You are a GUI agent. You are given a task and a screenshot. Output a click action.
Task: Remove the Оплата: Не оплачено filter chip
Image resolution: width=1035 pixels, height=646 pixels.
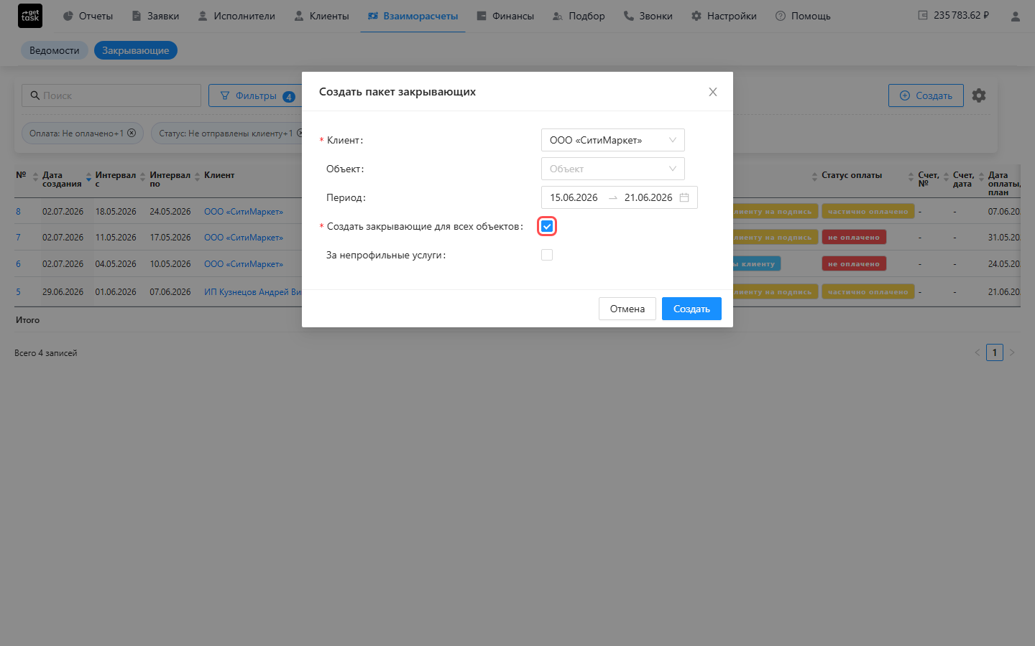[x=132, y=133]
